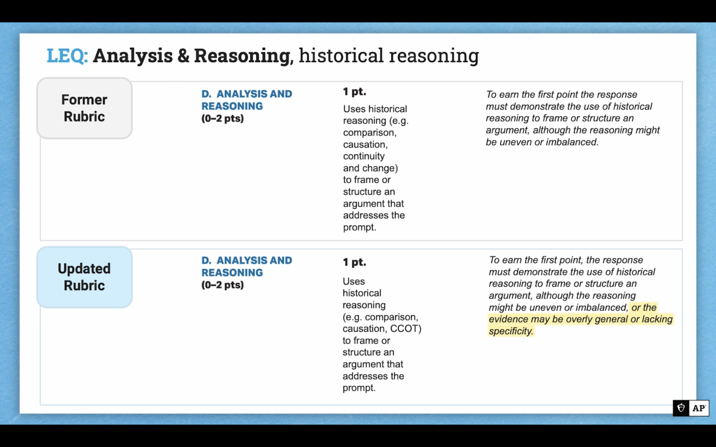Click 'might be uneven or imbalanced,' in updated note

pyautogui.click(x=558, y=307)
